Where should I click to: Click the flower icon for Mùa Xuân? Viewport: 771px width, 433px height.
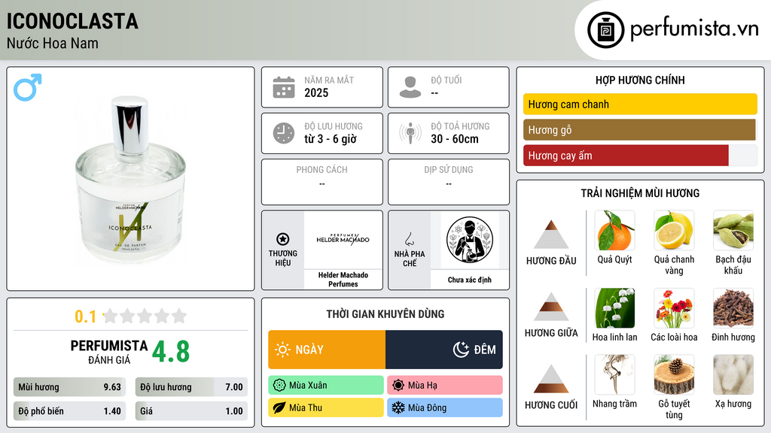point(279,385)
